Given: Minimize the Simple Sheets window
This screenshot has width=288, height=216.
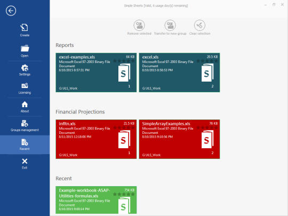Looking at the screenshot, I should click(x=266, y=5).
